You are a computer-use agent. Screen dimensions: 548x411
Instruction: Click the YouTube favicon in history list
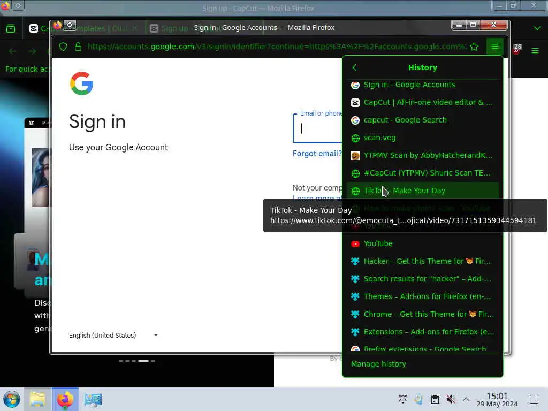click(355, 244)
